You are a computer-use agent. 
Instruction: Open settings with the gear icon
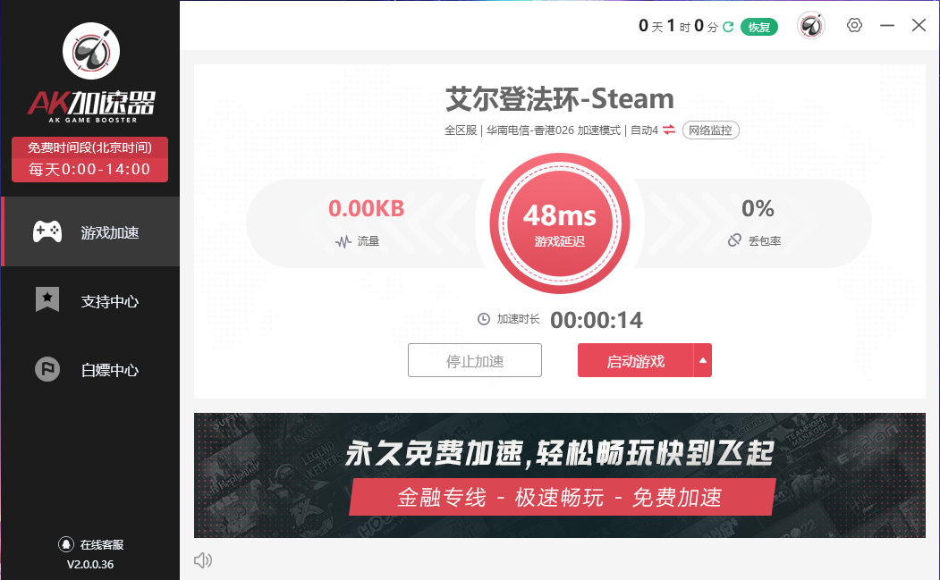click(x=854, y=25)
